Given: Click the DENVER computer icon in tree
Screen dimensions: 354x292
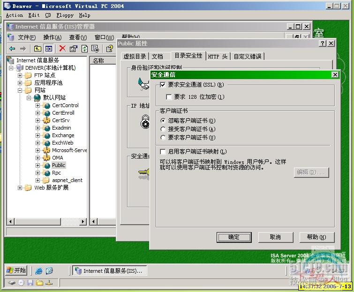Looking at the screenshot, I should point(20,67).
